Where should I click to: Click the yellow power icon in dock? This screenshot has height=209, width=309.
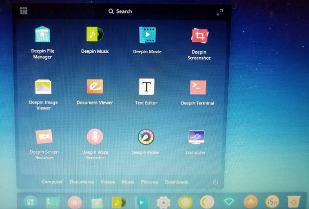coord(185,203)
